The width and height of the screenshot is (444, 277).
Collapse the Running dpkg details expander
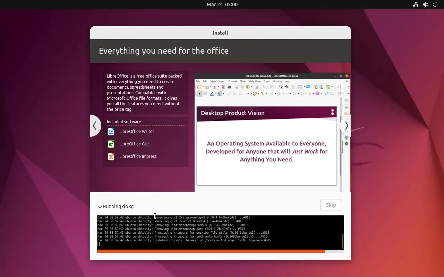click(116, 206)
